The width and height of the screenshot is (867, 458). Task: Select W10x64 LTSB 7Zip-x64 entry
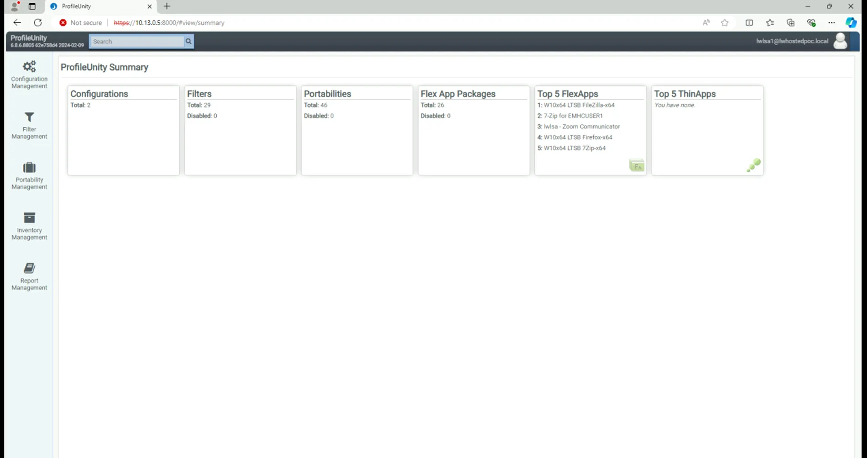(575, 148)
